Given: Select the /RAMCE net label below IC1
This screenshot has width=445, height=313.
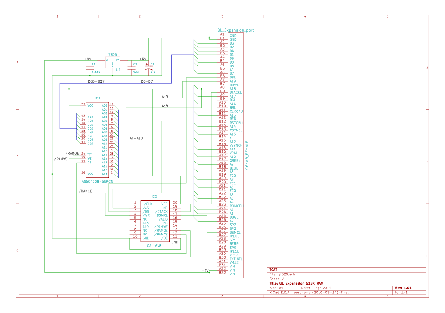Looking at the screenshot, I should pyautogui.click(x=85, y=191).
